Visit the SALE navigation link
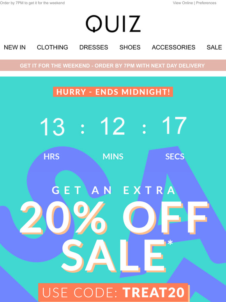This screenshot has height=302, width=226. [x=214, y=47]
